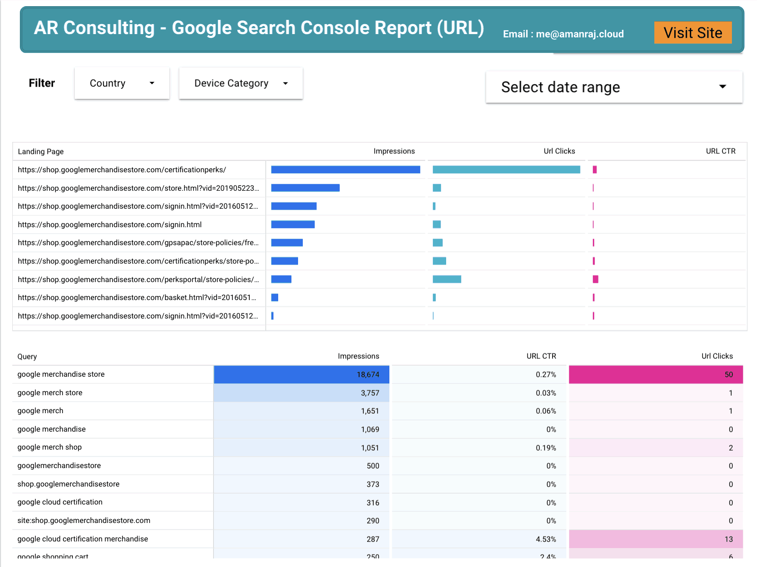The image size is (757, 567).
Task: Sort the table by Url Clicks header
Action: tap(559, 151)
